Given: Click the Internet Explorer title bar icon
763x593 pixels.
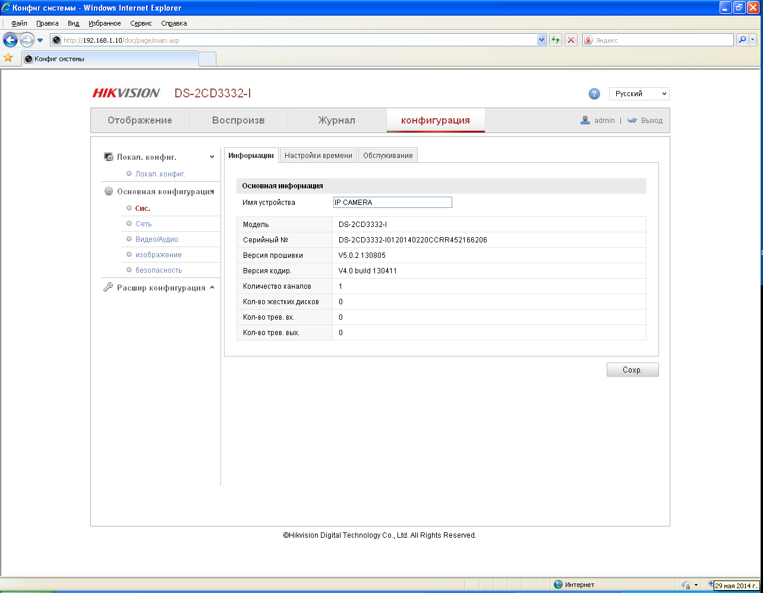Looking at the screenshot, I should [6, 8].
